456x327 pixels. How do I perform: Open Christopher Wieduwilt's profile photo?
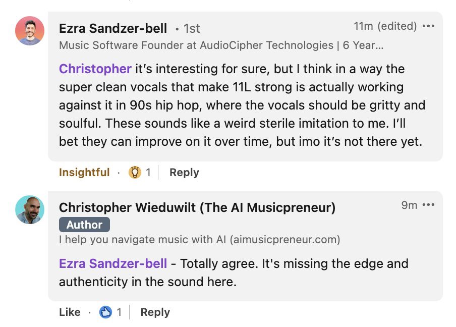30,210
